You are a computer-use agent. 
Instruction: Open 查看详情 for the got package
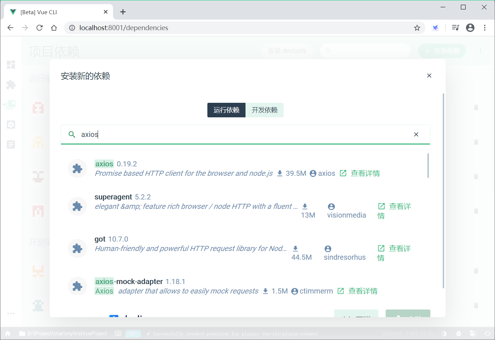tap(394, 253)
